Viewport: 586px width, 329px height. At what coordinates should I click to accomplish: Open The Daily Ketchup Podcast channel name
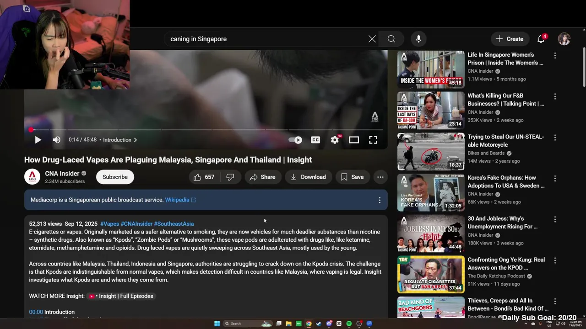pyautogui.click(x=497, y=276)
